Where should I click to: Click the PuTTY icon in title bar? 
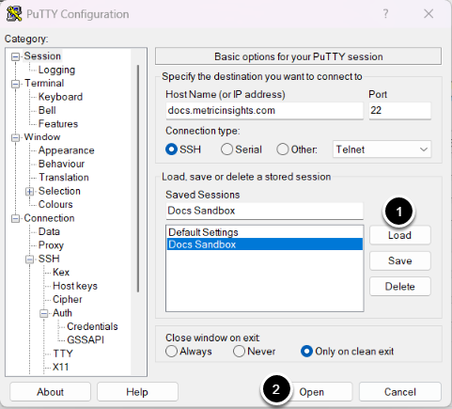coord(14,13)
